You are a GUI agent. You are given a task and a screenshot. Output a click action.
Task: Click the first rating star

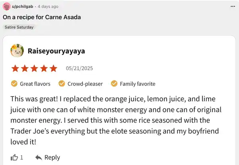pyautogui.click(x=15, y=68)
